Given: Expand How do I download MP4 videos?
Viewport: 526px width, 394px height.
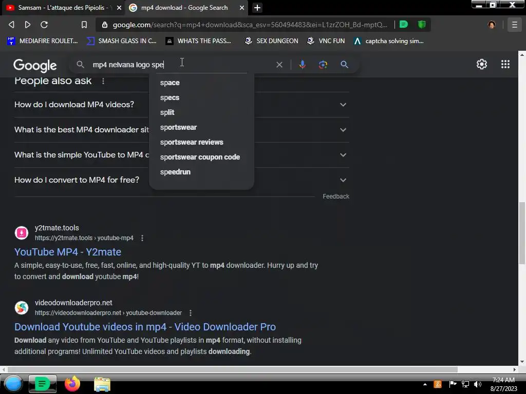Looking at the screenshot, I should [181, 105].
